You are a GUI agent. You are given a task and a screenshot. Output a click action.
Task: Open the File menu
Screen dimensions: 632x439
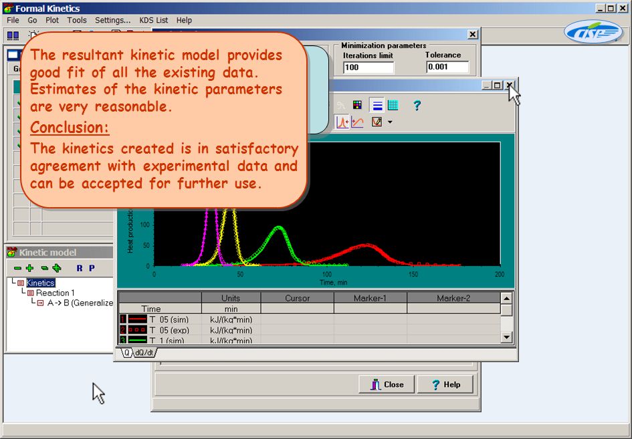click(13, 20)
